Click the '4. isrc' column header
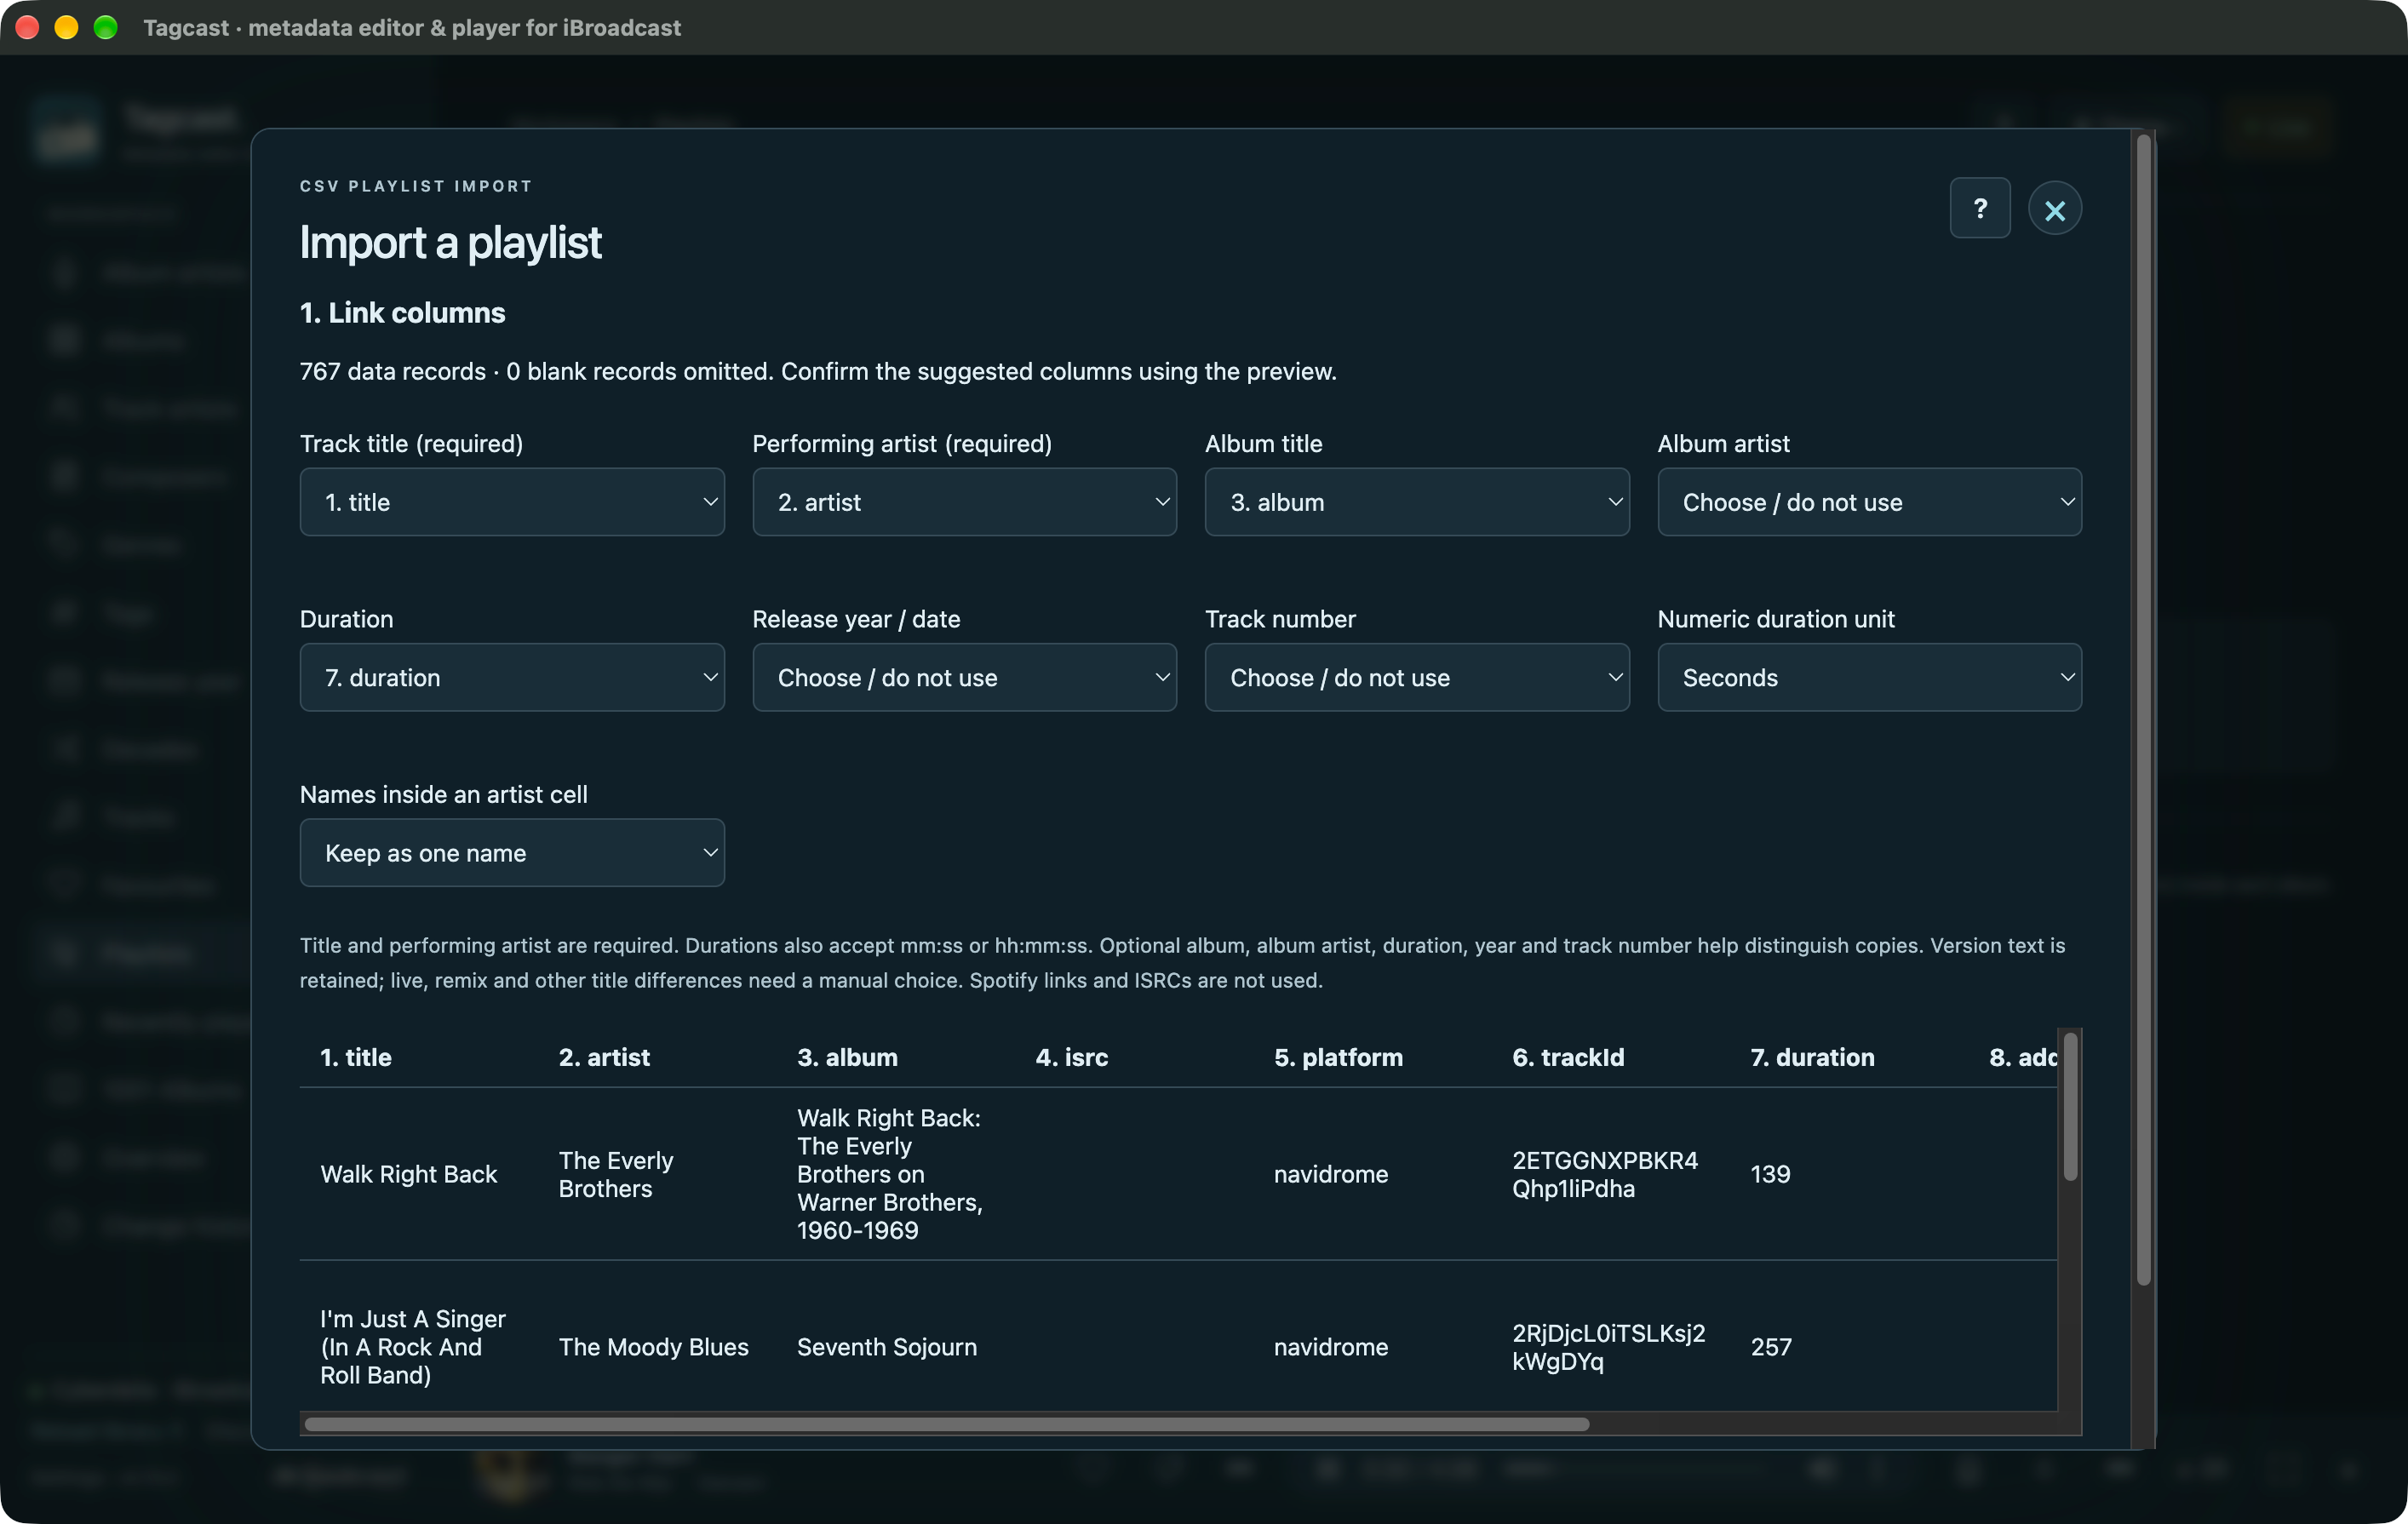The height and width of the screenshot is (1524, 2408). (x=1071, y=1057)
